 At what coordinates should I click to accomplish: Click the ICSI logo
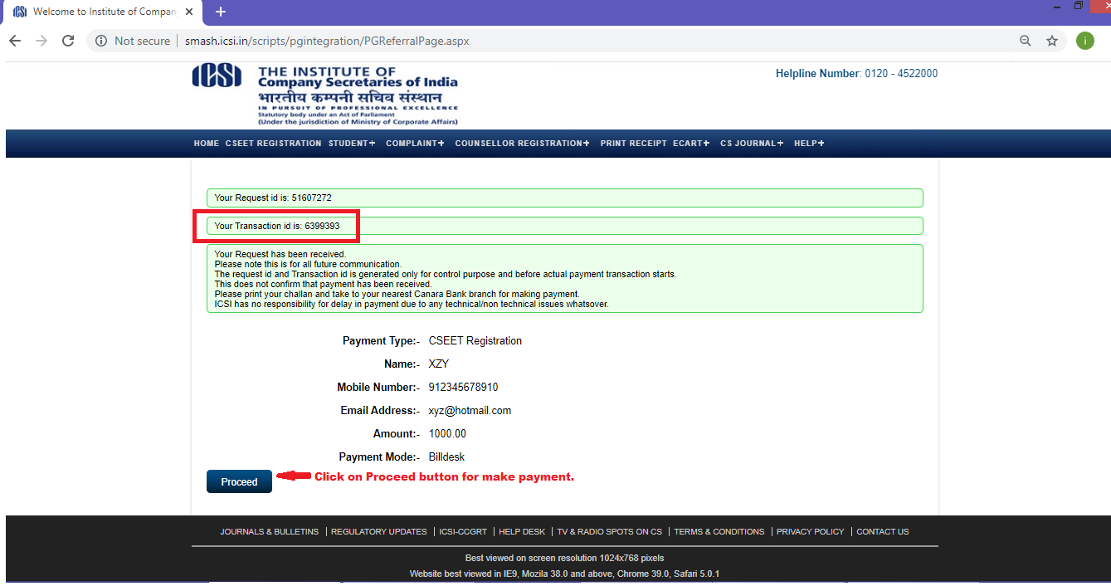point(217,76)
